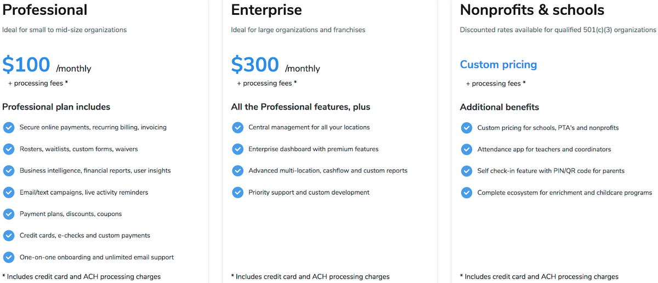Click checkmark beside Attendance app for teachers

467,149
